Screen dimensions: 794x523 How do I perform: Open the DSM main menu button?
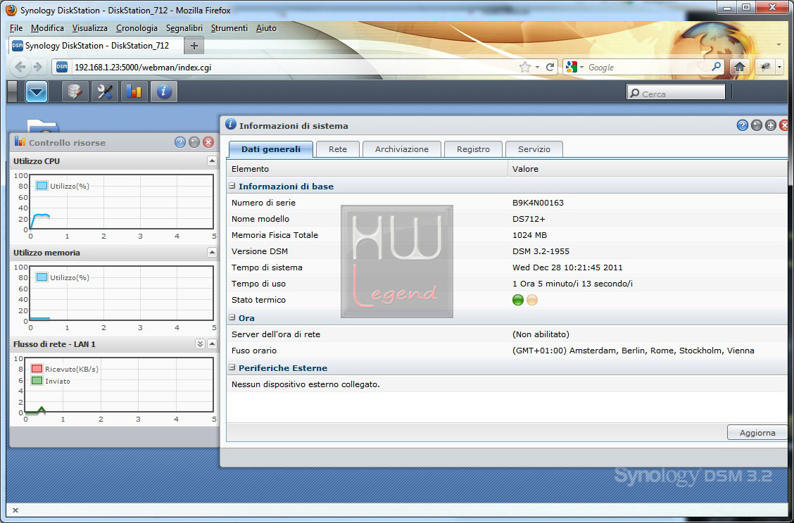click(37, 92)
